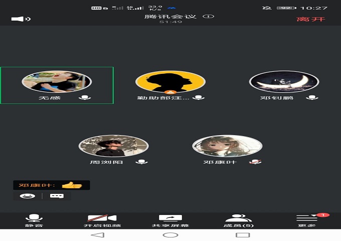This screenshot has height=241, width=341.
Task: Mute microphone with the 静音 button
Action: [x=34, y=220]
